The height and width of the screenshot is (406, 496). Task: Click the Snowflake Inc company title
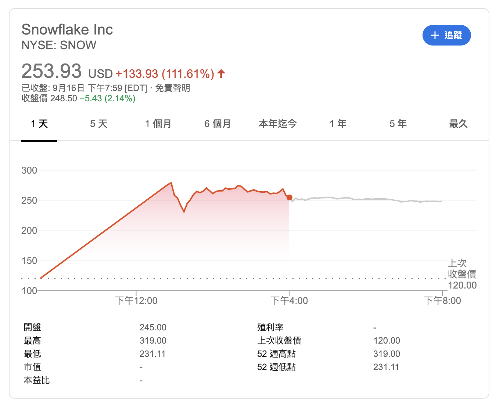(x=67, y=30)
